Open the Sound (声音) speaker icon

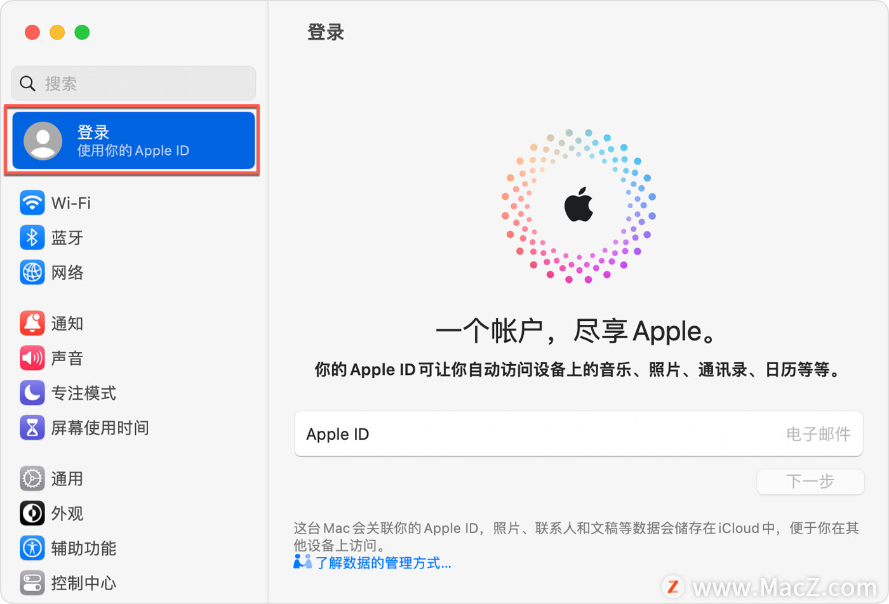[x=32, y=358]
